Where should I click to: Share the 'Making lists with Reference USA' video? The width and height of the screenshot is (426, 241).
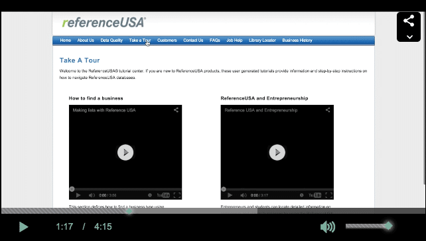(176, 110)
